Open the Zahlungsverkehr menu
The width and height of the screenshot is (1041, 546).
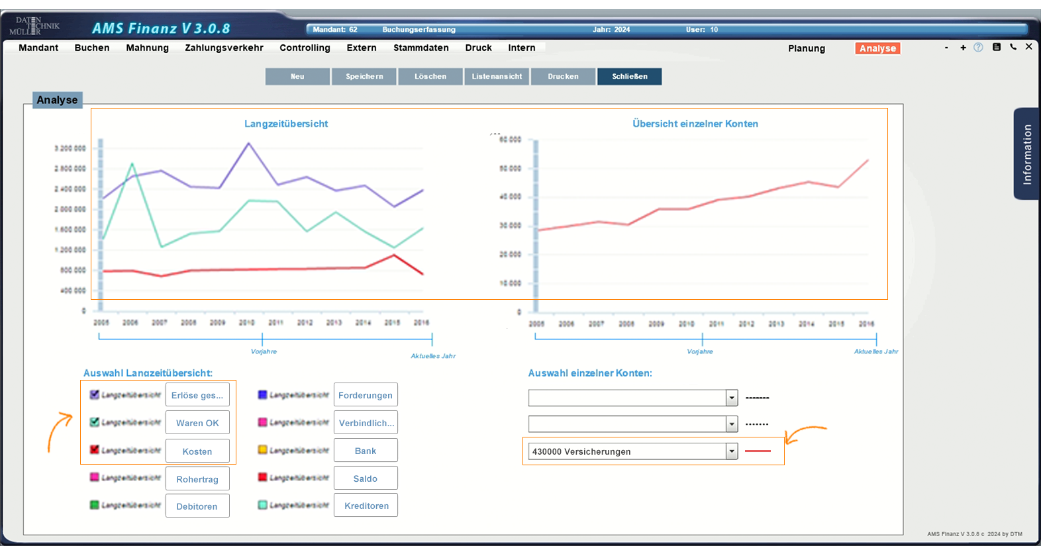224,48
